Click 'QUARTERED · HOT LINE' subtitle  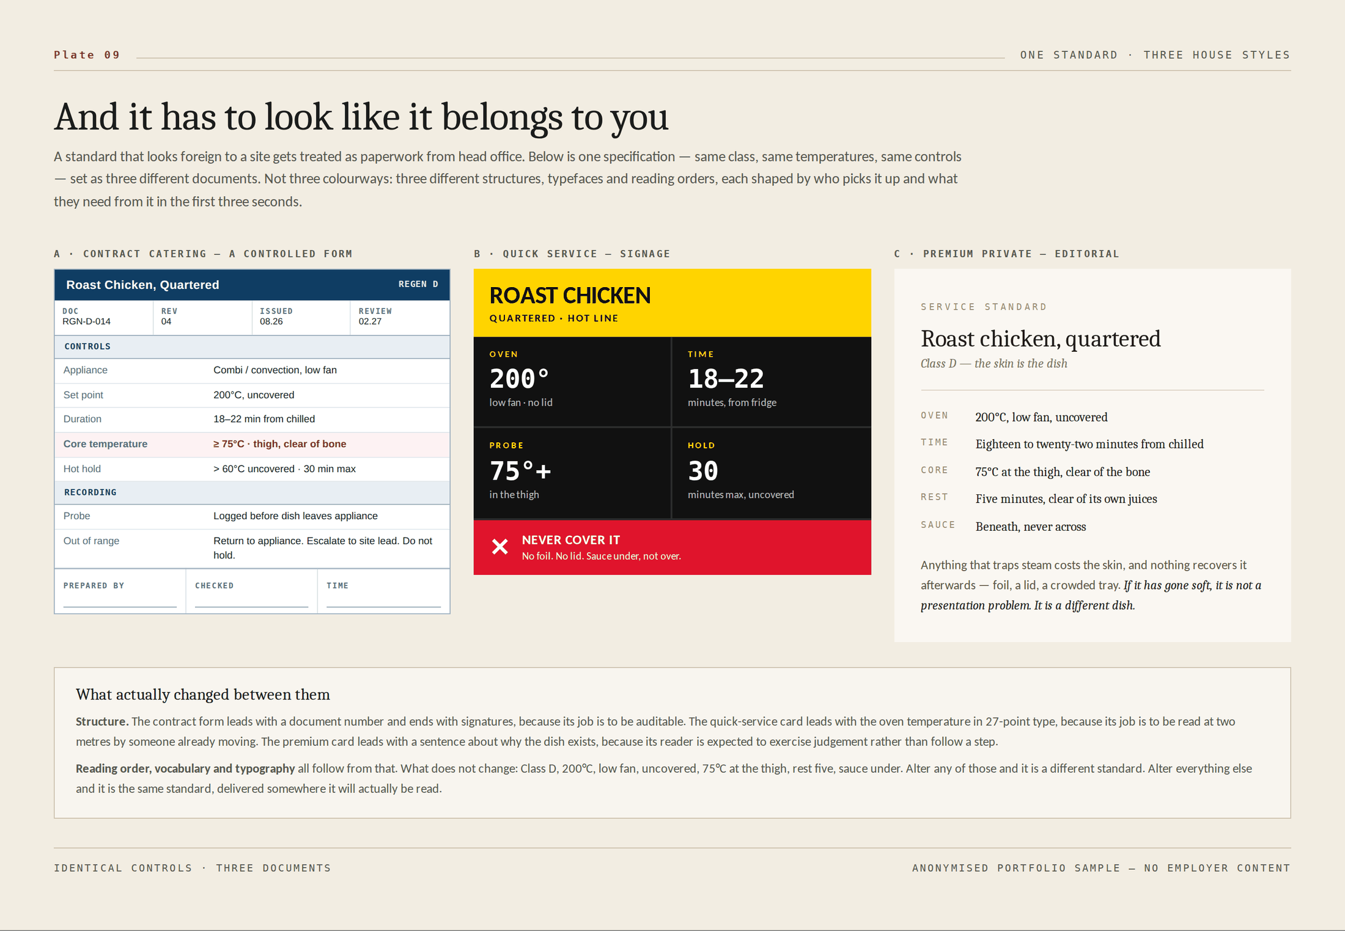(x=554, y=318)
